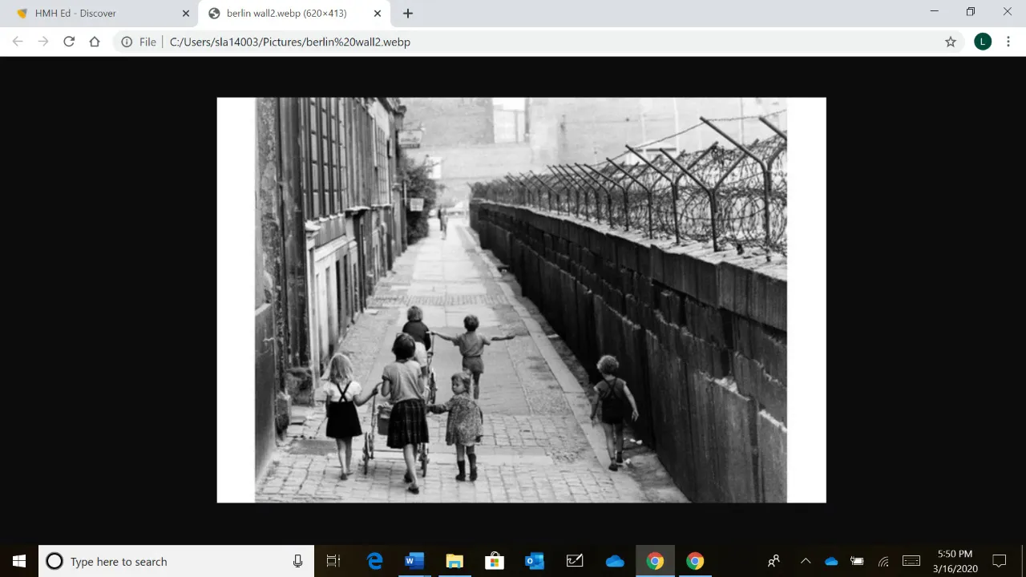View site information for File
Viewport: 1026px width, 577px height.
click(138, 42)
